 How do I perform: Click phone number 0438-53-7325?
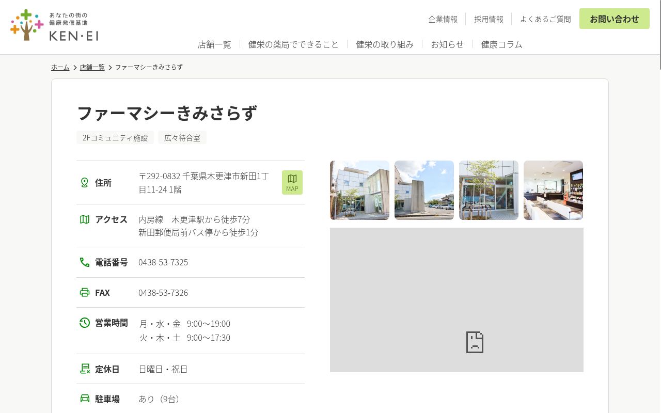163,262
